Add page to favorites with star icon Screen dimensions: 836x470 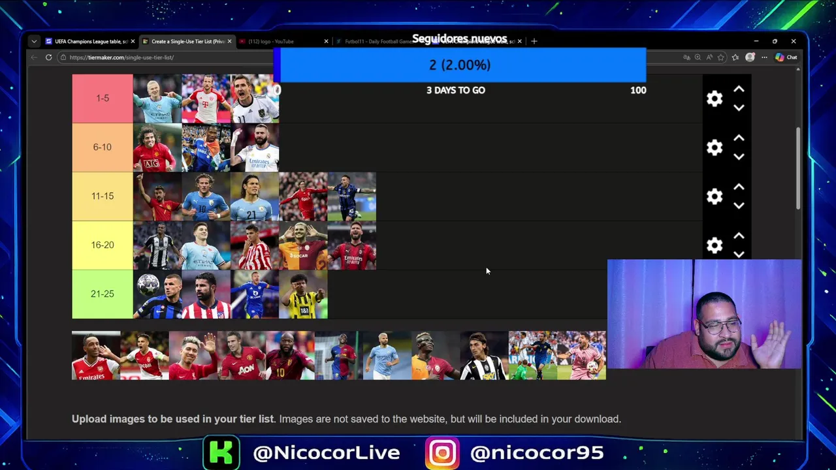(x=721, y=57)
